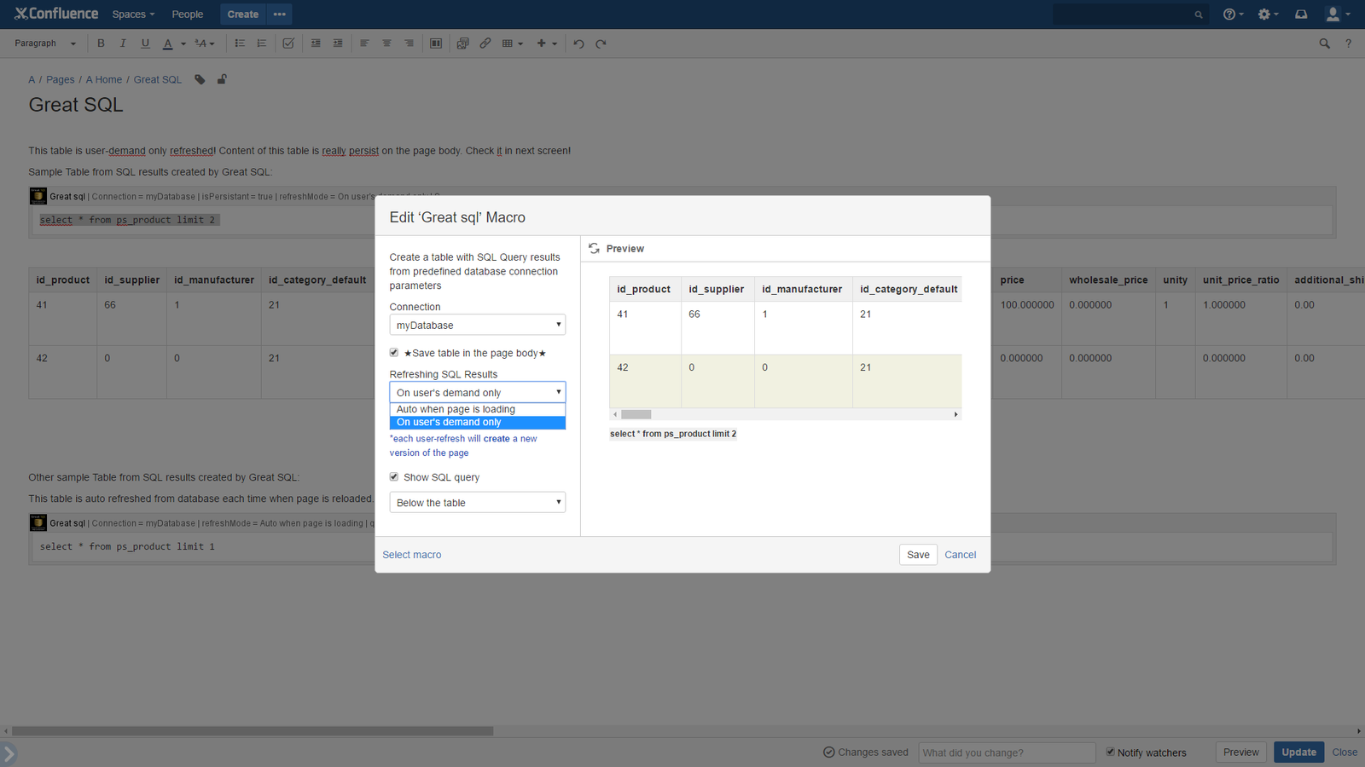The image size is (1365, 767).
Task: Click the Preview button in footer
Action: [x=1240, y=753]
